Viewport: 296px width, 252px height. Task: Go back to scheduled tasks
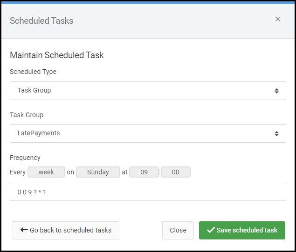point(66,230)
